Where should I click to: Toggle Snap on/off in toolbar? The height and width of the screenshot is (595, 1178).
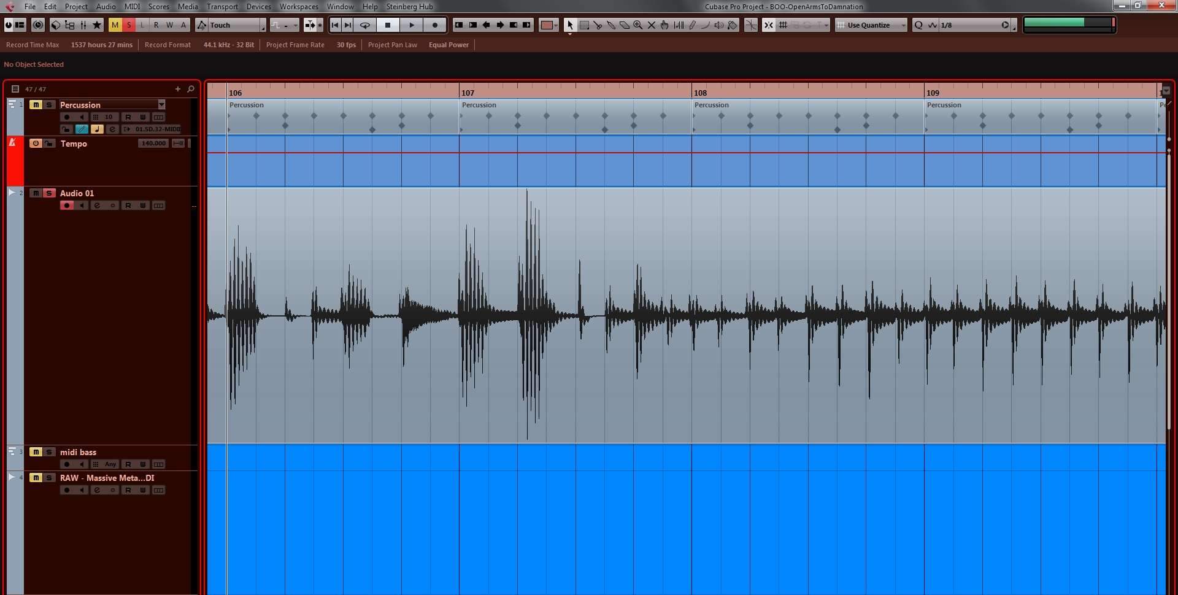point(768,25)
